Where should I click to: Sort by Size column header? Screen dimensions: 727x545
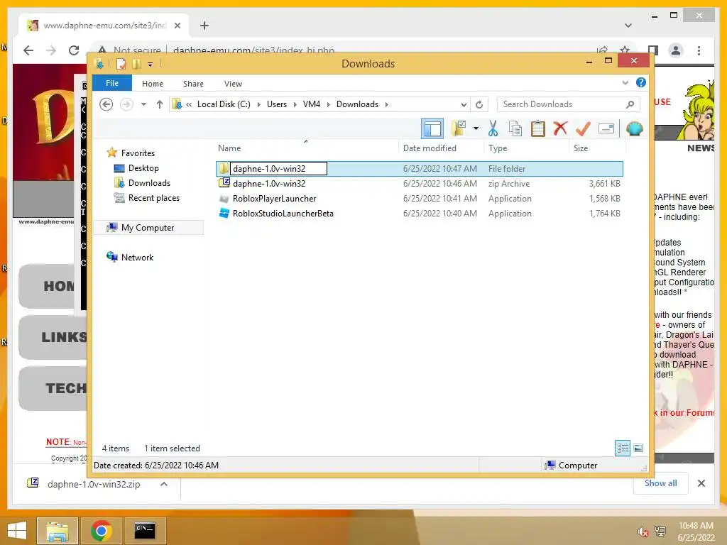(x=581, y=148)
